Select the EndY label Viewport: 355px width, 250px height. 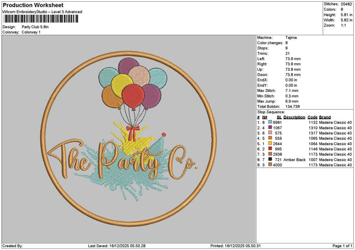pyautogui.click(x=262, y=85)
